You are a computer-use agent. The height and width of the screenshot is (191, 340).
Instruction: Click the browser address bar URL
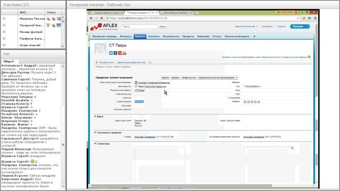138,18
